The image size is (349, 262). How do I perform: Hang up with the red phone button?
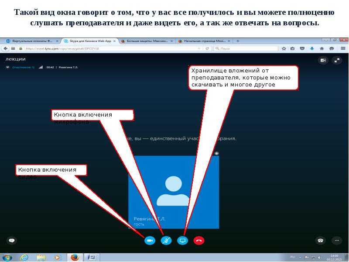pyautogui.click(x=199, y=241)
